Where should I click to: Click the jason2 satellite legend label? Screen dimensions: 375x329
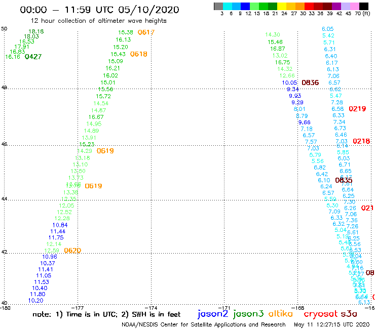pyautogui.click(x=213, y=314)
